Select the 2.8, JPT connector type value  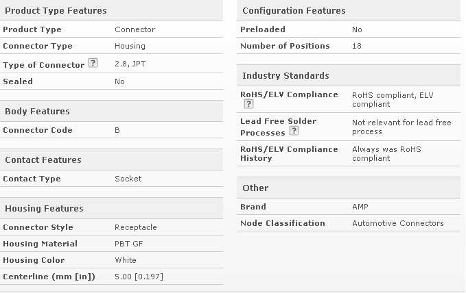[x=130, y=64]
